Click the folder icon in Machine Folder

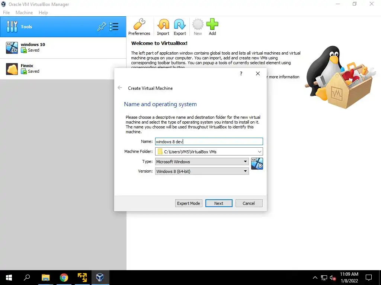pyautogui.click(x=160, y=152)
